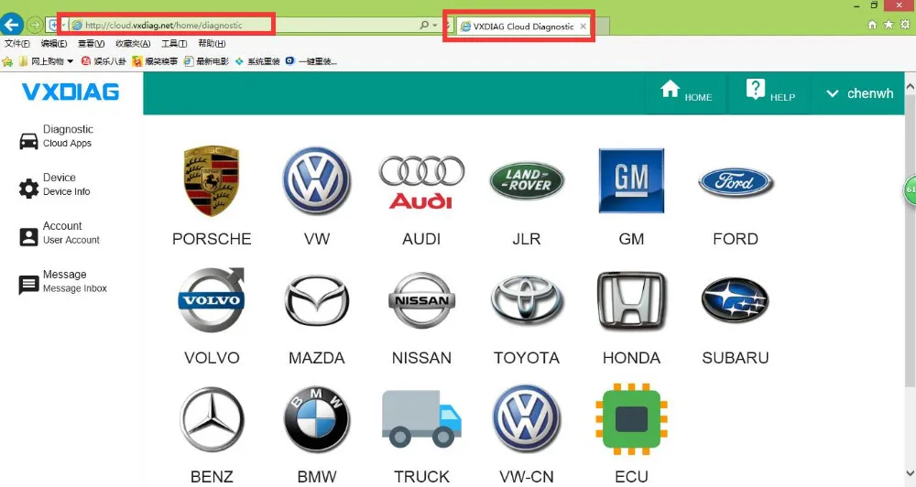Open the 一键重装 favorites link
The image size is (916, 487).
[x=311, y=61]
